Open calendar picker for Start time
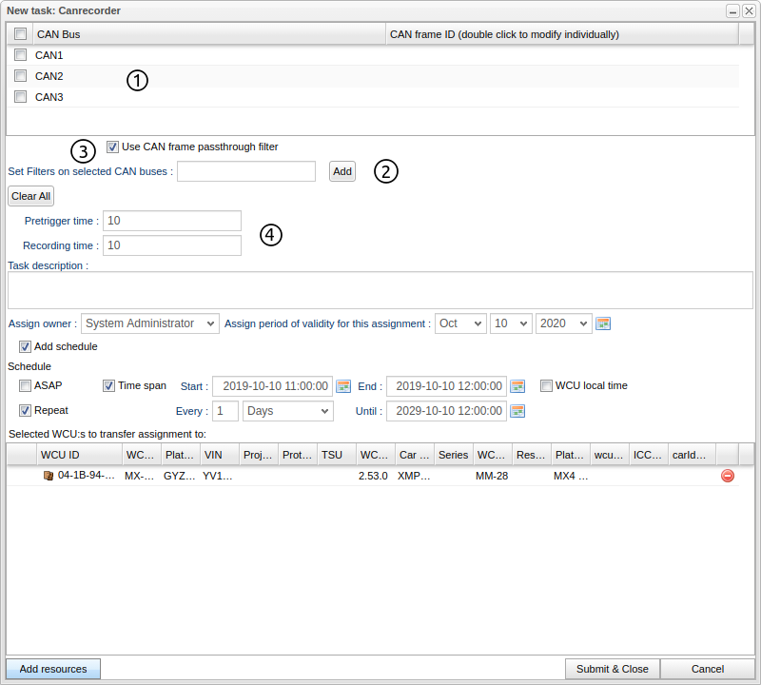Screen dimensions: 761x685 click(x=343, y=386)
